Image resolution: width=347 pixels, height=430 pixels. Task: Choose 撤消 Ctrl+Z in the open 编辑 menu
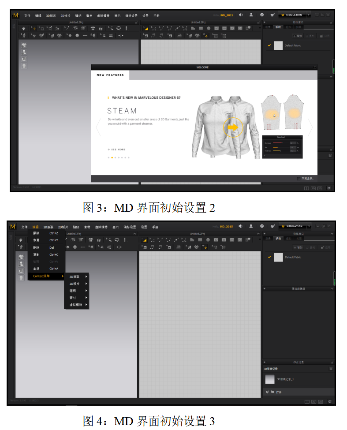click(x=46, y=233)
